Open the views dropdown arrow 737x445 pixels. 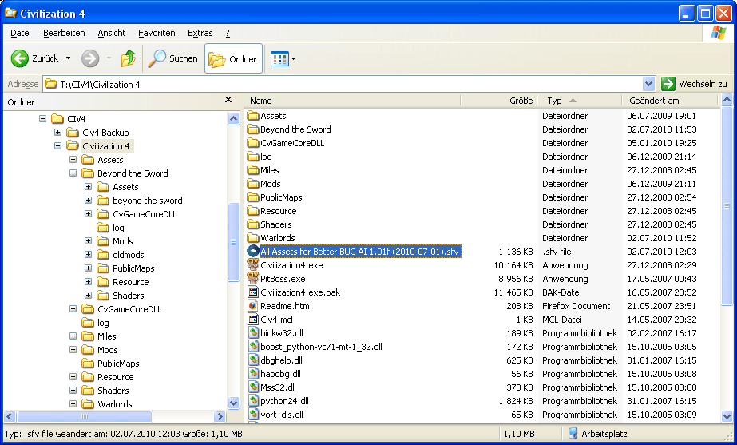click(x=294, y=59)
